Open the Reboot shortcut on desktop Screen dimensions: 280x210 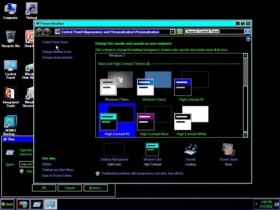tap(32, 11)
